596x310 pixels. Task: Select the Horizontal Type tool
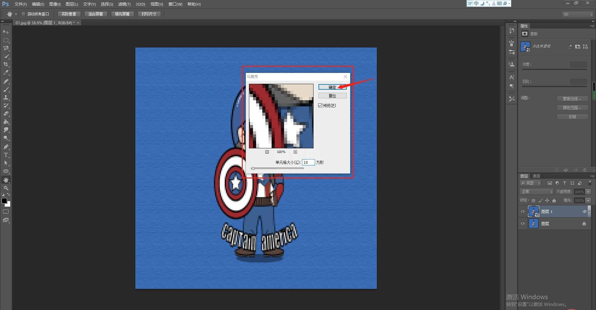pyautogui.click(x=6, y=155)
